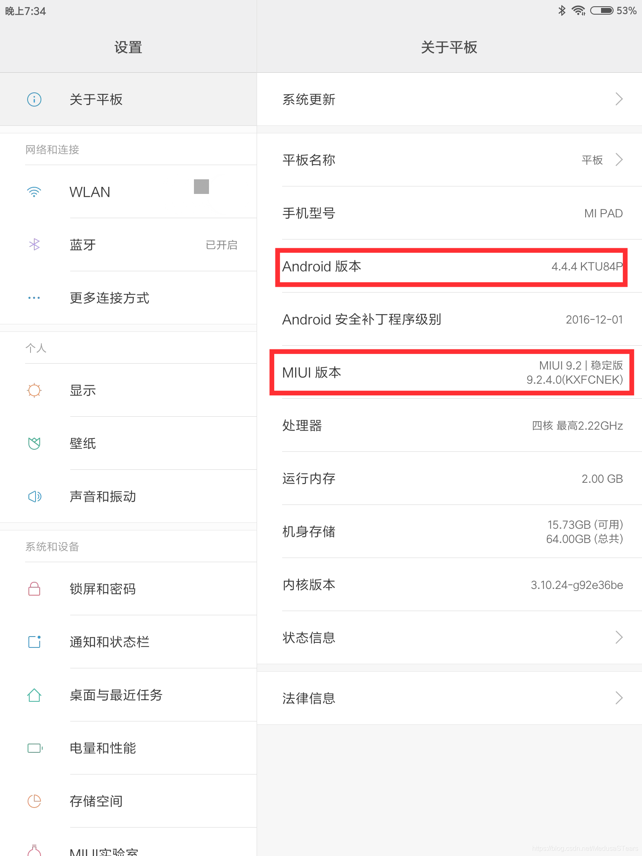
Task: Tap the 手机型号 row label
Action: [309, 213]
